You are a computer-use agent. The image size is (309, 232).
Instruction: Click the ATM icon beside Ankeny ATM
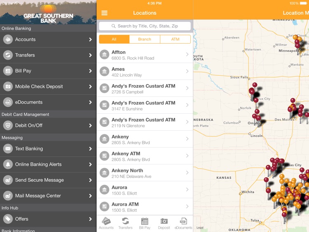[105, 156]
